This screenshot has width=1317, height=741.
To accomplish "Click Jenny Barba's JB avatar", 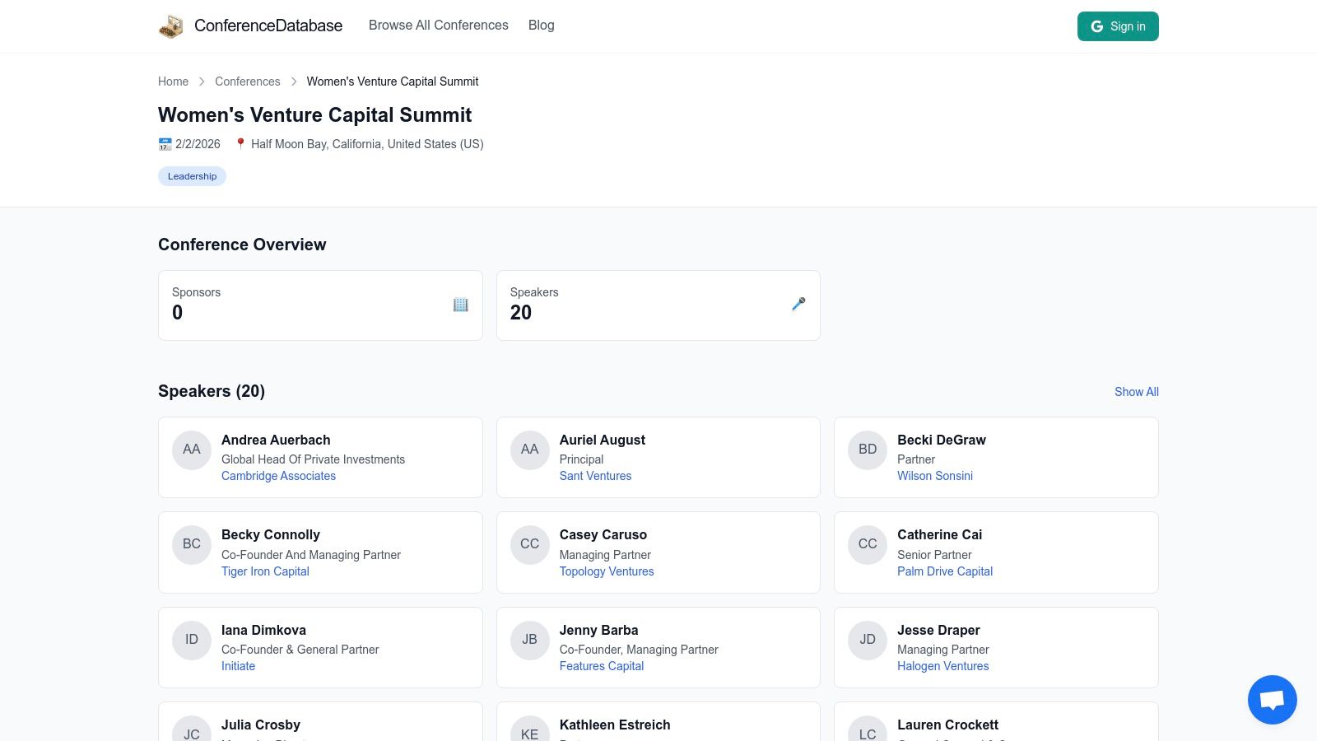I will (x=529, y=640).
